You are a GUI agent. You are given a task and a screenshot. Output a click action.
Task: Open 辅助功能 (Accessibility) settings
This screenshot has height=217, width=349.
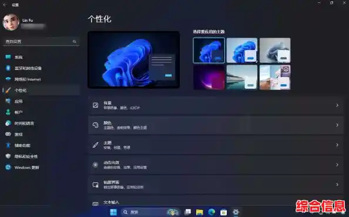tap(41, 145)
